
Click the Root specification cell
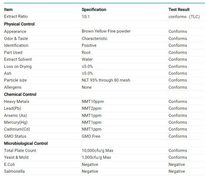86,52
